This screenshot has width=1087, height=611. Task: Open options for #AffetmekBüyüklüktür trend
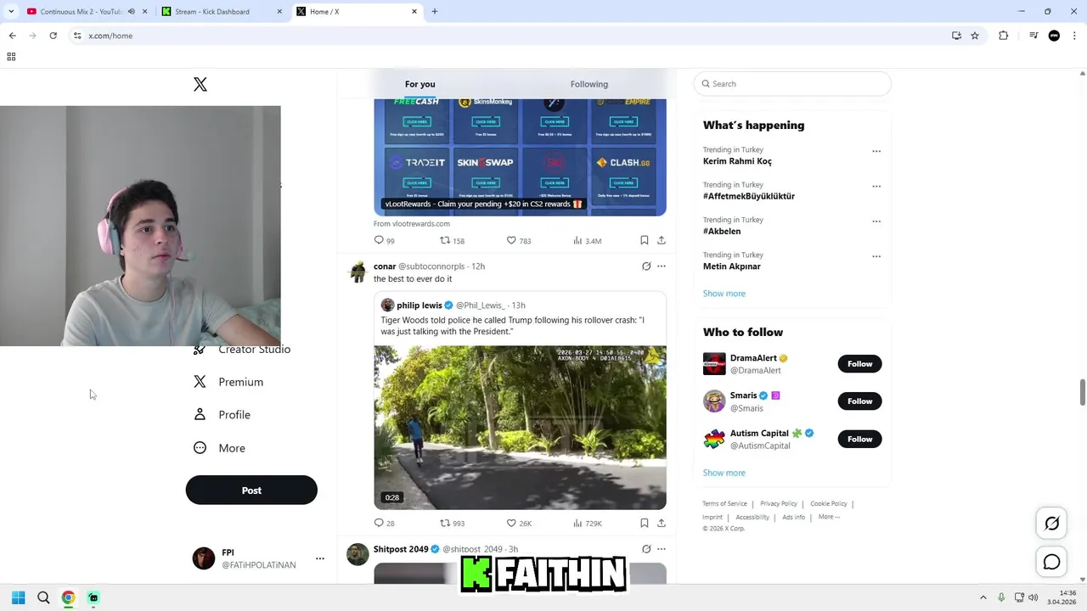pyautogui.click(x=876, y=186)
